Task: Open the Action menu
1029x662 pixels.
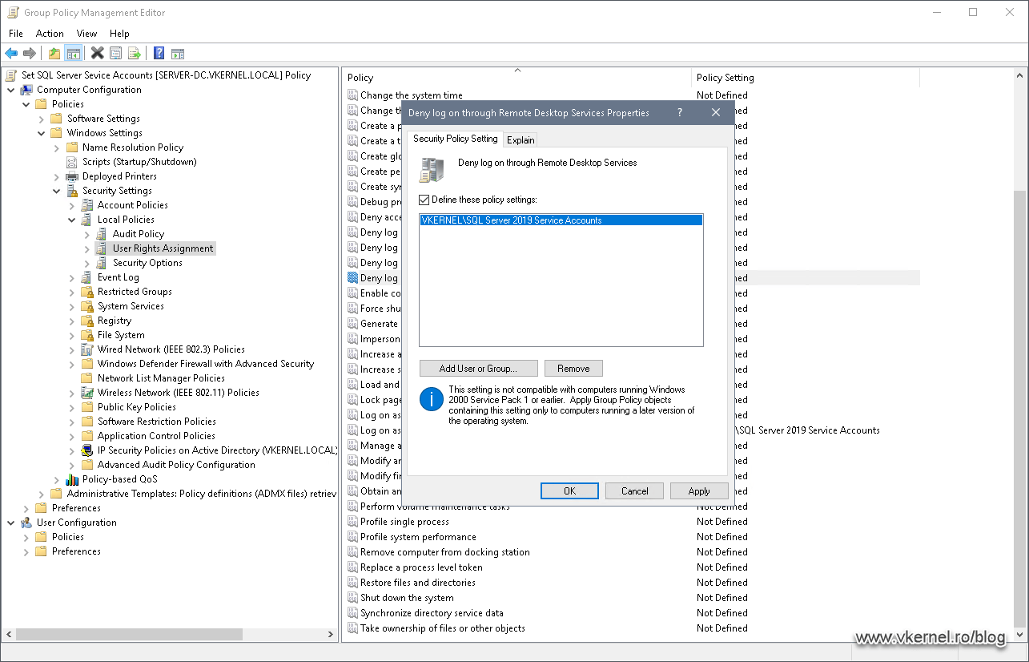Action: pyautogui.click(x=50, y=33)
